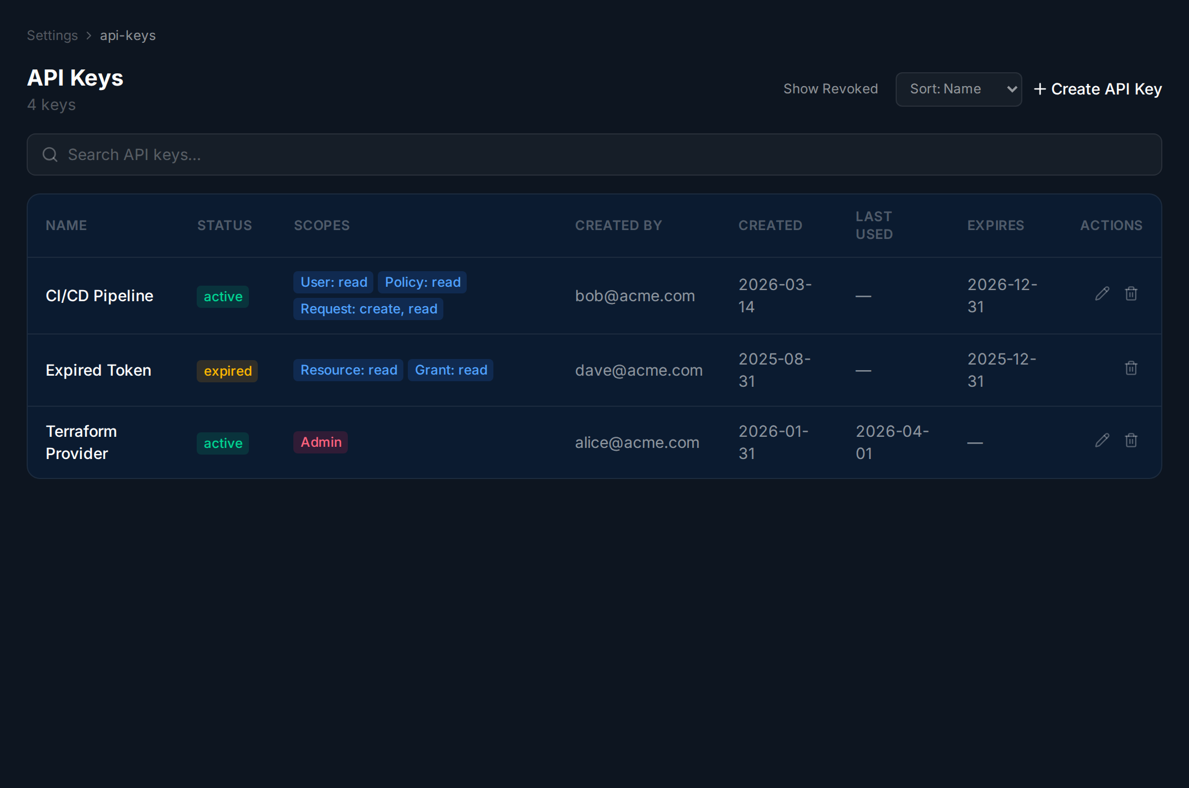This screenshot has height=788, width=1189.
Task: Click created date 2025-08-31
Action: (775, 370)
